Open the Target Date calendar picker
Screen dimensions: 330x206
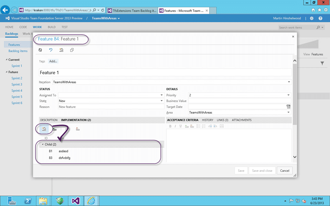[288, 107]
